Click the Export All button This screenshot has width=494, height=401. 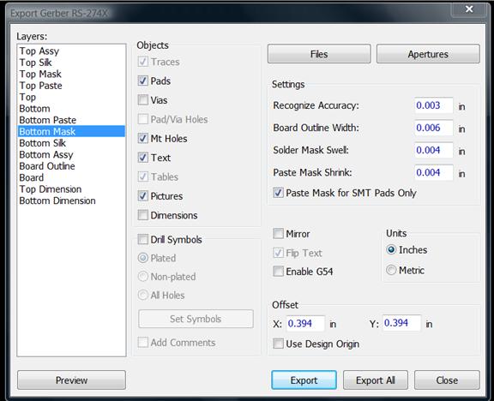(x=376, y=380)
